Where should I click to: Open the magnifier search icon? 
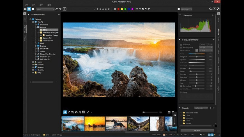[210, 9]
